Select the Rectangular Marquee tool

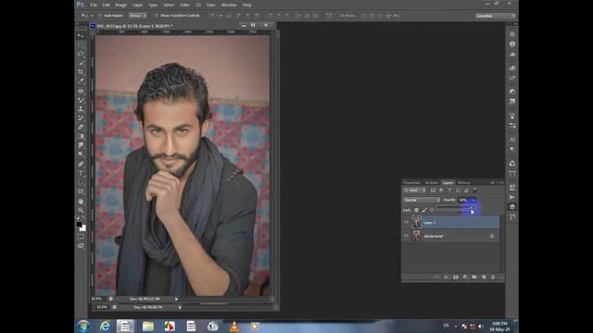[81, 44]
